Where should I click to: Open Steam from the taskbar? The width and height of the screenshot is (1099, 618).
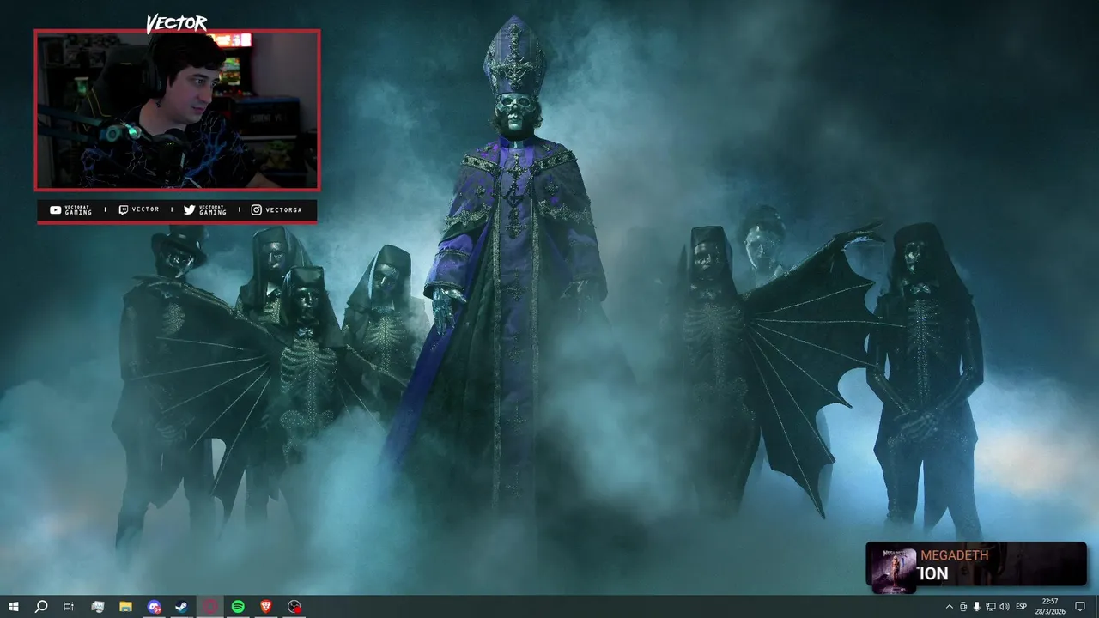coord(182,607)
